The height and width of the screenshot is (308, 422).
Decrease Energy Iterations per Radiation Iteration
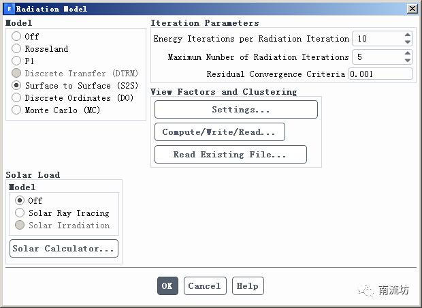click(x=407, y=42)
